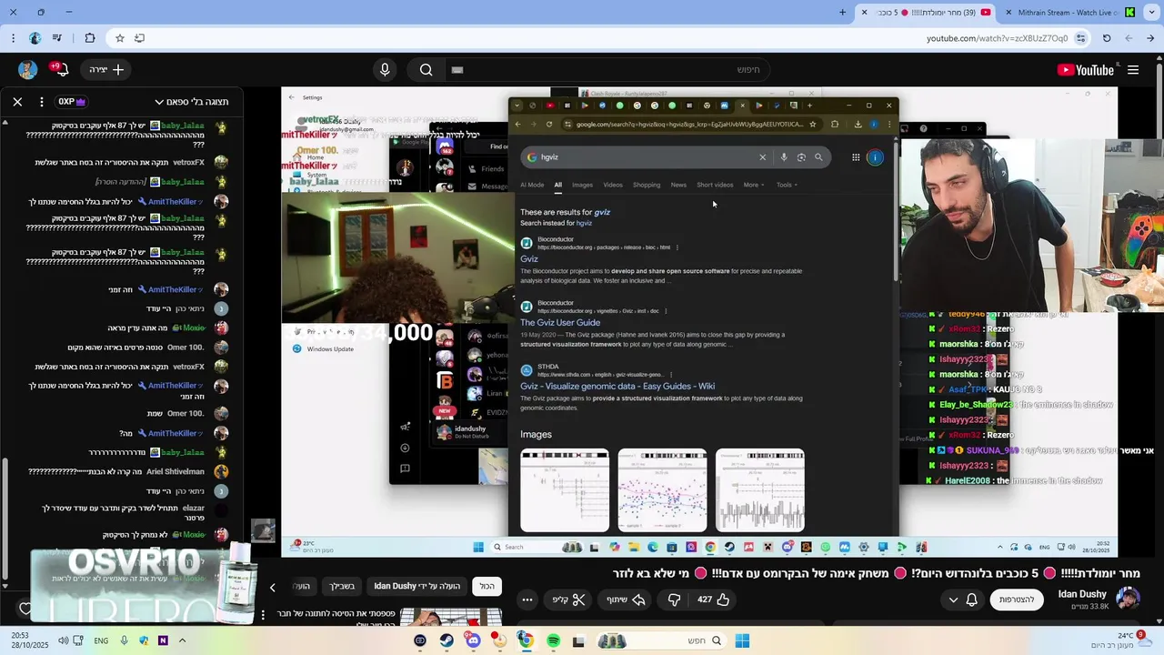Bookmark this page with the star icon
This screenshot has height=655, width=1164.
119,38
